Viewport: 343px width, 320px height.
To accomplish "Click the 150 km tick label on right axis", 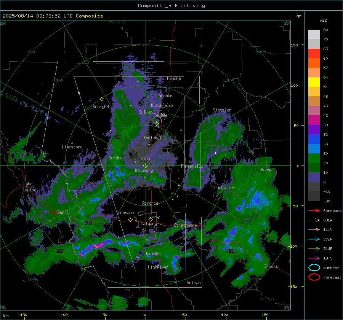I will coord(294,45).
